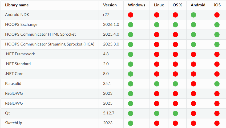Viewport: 226px width, 128px height.
Task: Click the Android column header
Action: (x=198, y=5)
